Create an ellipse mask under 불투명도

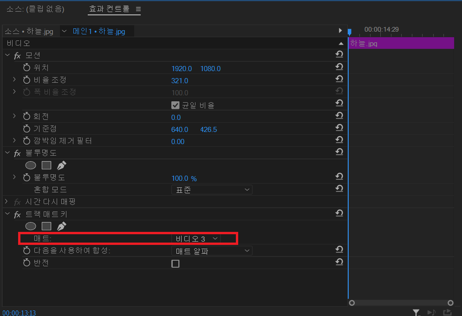(30, 165)
